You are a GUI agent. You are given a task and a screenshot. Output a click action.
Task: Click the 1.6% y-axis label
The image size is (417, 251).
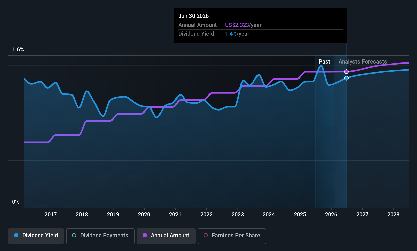(18, 50)
